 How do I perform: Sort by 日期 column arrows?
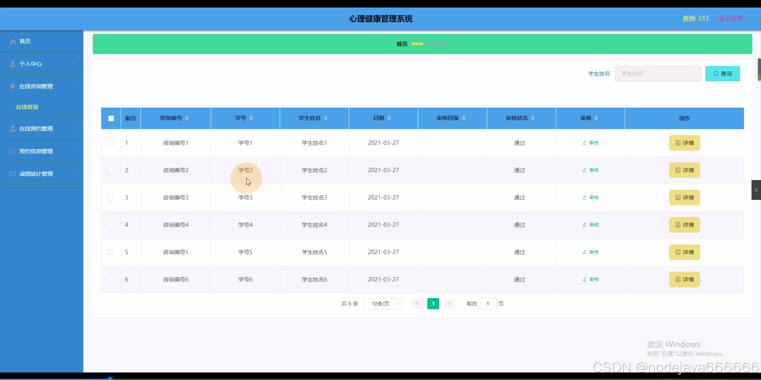[389, 118]
